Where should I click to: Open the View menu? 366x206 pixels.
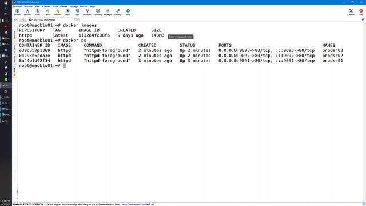tap(37, 6)
